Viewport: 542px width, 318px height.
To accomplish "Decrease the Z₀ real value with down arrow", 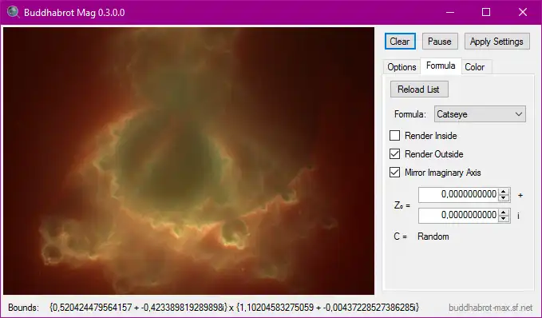I will (x=504, y=198).
